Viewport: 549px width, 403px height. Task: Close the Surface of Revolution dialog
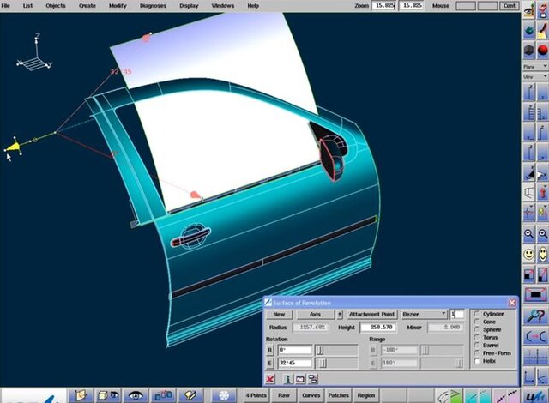[512, 303]
